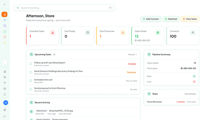Mark 'Follow up with Jack Rosenbaum' complete
The width and height of the screenshot is (215, 120).
point(31,64)
